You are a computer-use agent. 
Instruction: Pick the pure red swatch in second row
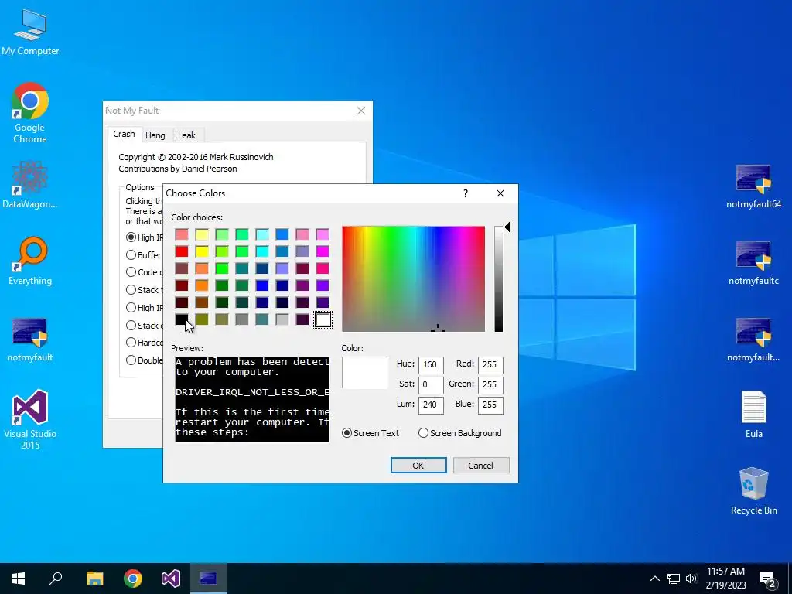181,251
